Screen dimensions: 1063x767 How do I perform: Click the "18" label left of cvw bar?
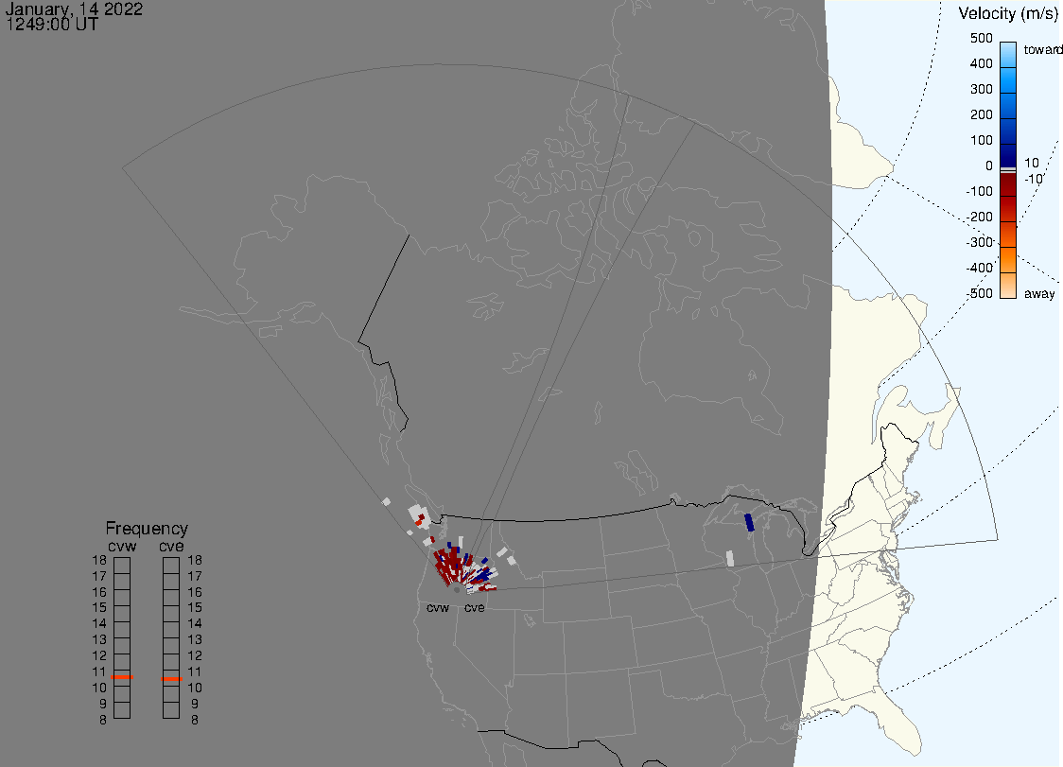pyautogui.click(x=99, y=560)
